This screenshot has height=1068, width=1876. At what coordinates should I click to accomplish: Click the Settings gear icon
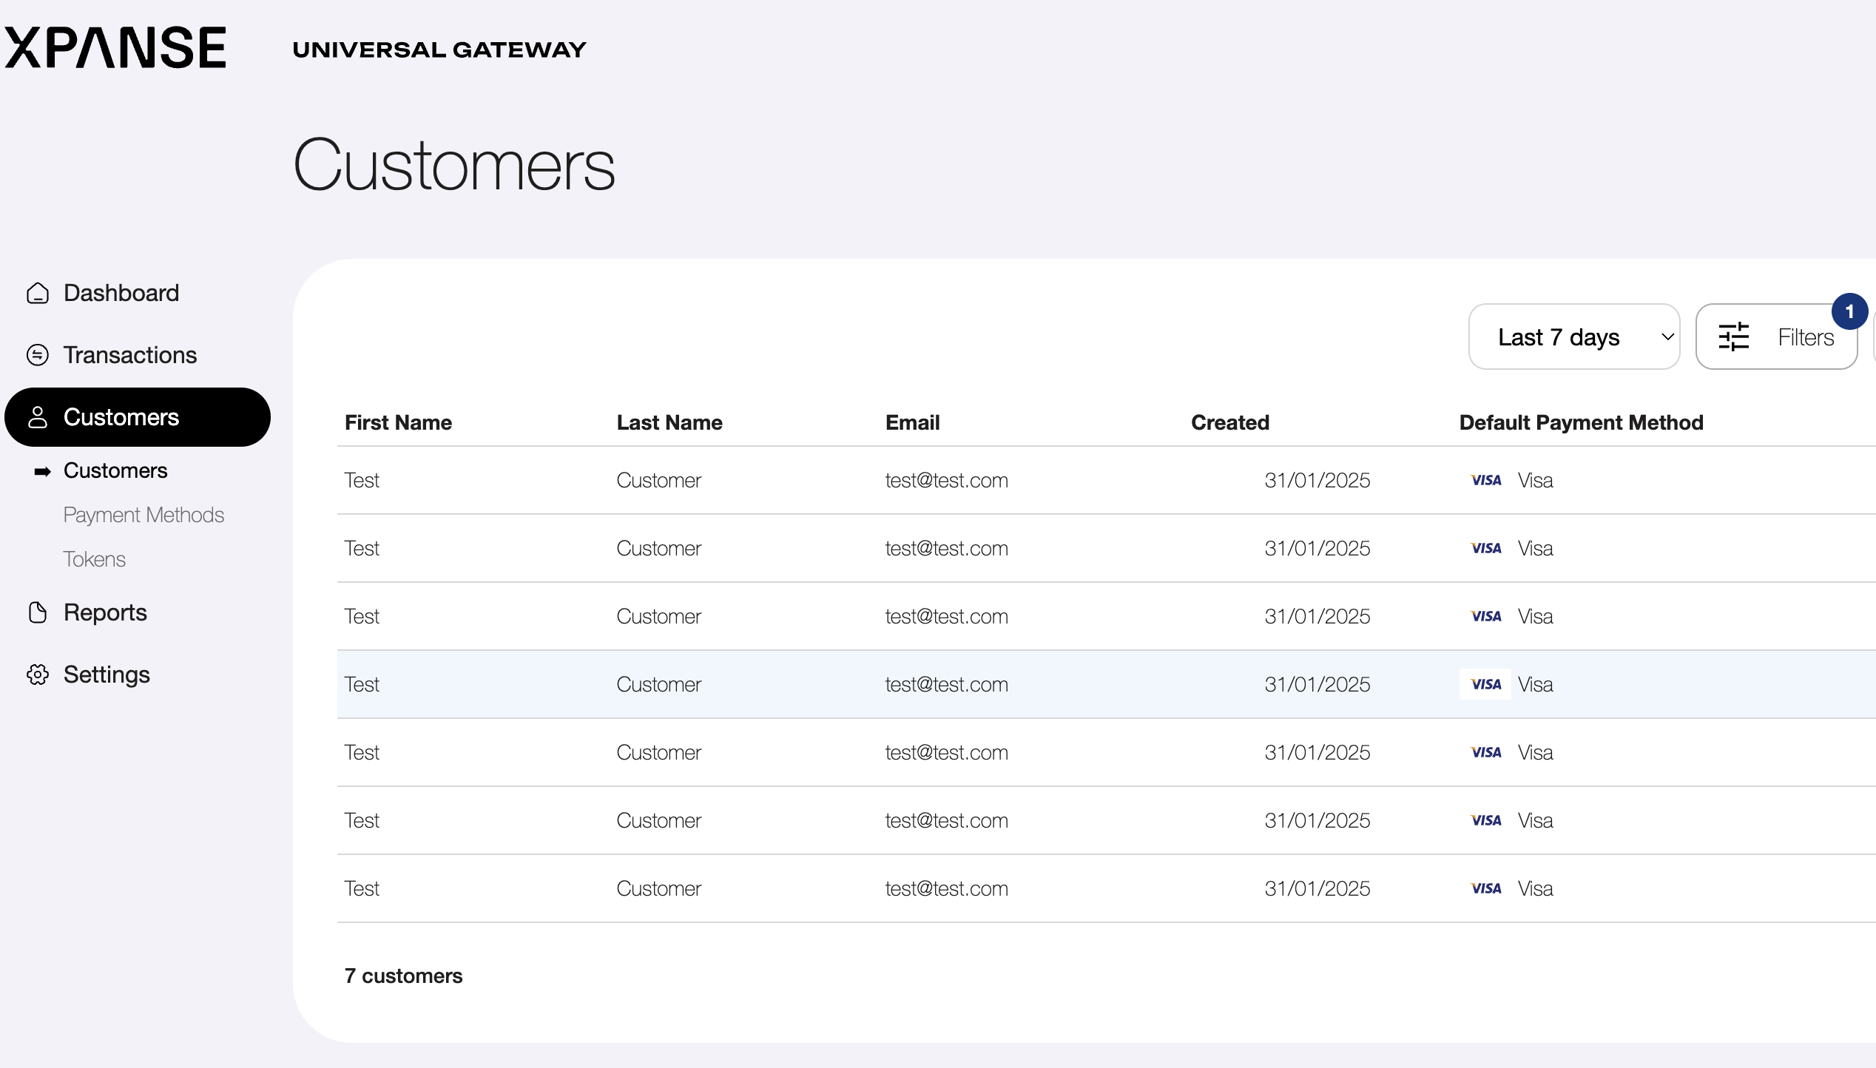(x=38, y=675)
